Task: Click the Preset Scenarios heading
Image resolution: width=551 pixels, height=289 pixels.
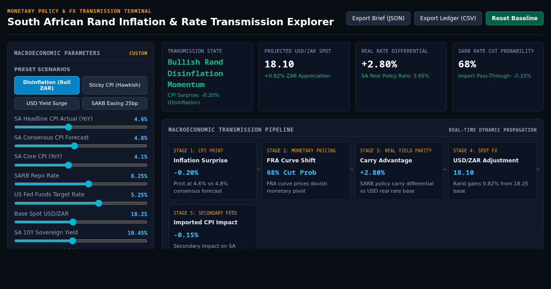Action: (42, 70)
